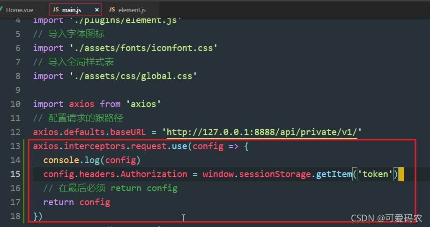Click 'getItem' method call on line 15
Image resolution: width=430 pixels, height=227 pixels.
click(334, 174)
